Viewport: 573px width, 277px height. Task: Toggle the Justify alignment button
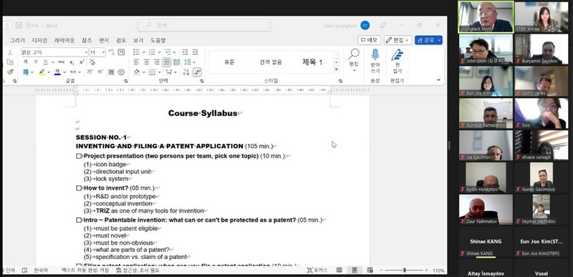point(167,62)
